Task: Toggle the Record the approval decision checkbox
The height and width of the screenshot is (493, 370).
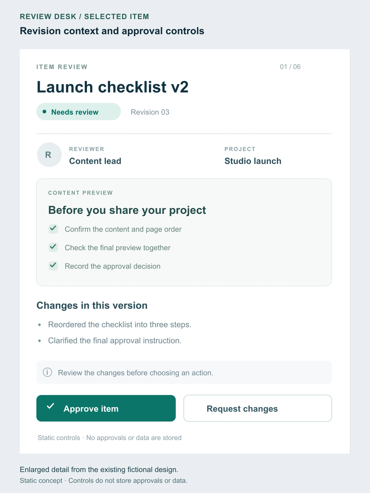Action: tap(53, 266)
